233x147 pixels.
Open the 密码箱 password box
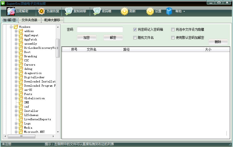coord(97,11)
